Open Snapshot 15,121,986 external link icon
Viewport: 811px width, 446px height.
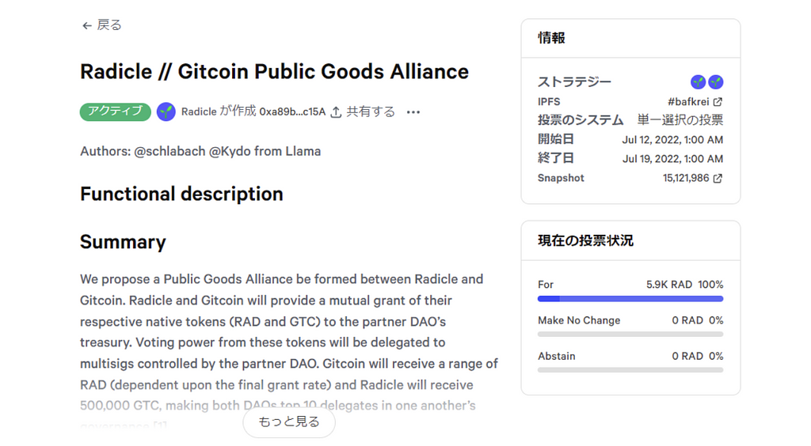point(718,179)
